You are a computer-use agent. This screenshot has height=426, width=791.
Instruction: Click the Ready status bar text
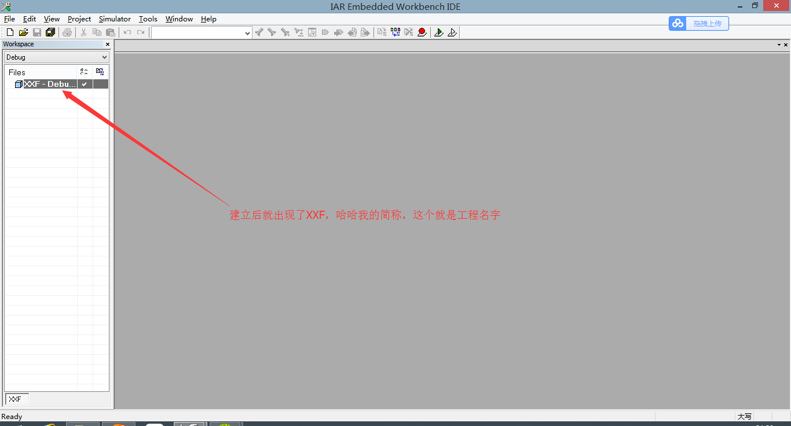[x=12, y=417]
